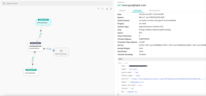Click the "Tom Zach" name value
Screen dimensions: 206x96
133,69
